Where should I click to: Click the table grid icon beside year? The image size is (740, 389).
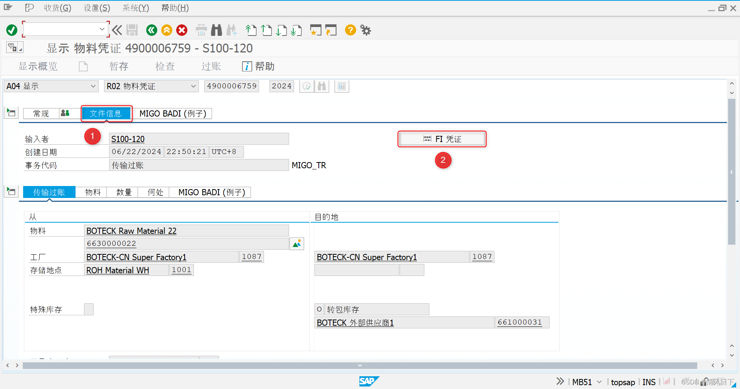pyautogui.click(x=341, y=86)
